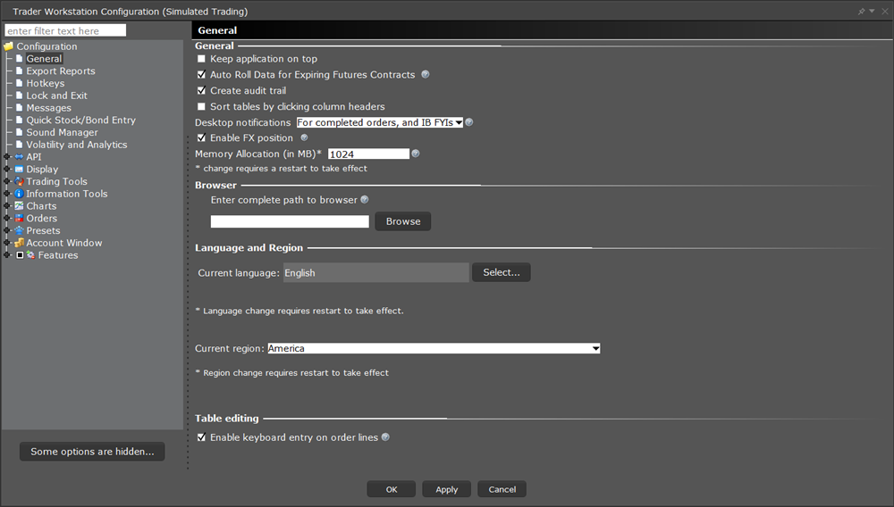Click help icon beside keyboard entry option
Screen dimensions: 894x507
pyautogui.click(x=385, y=437)
